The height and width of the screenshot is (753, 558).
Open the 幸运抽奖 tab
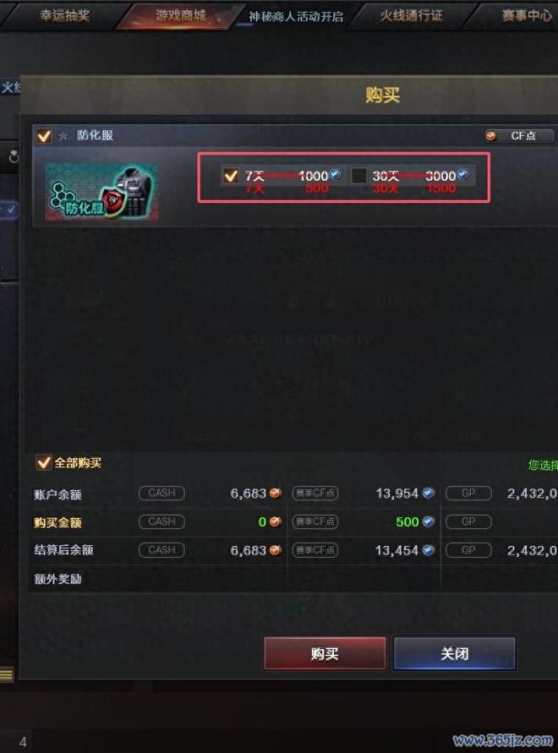[64, 15]
